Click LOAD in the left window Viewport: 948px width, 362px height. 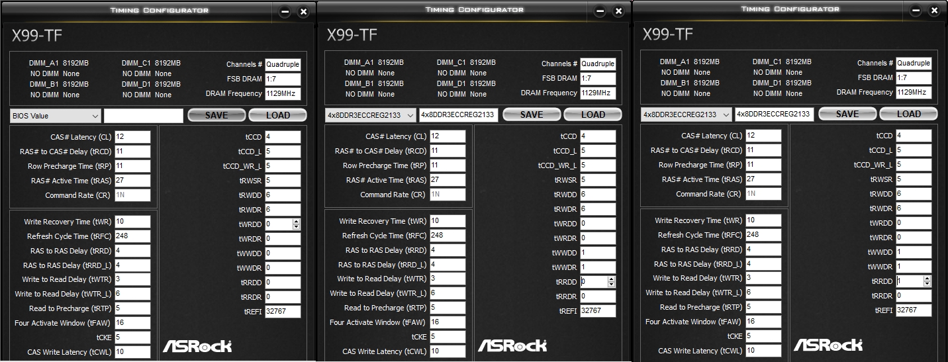pyautogui.click(x=277, y=115)
